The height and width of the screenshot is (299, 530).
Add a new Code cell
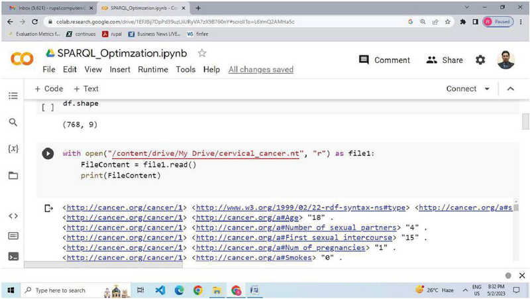pyautogui.click(x=49, y=89)
